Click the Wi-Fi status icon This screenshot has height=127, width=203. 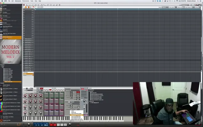pyautogui.click(x=177, y=1)
